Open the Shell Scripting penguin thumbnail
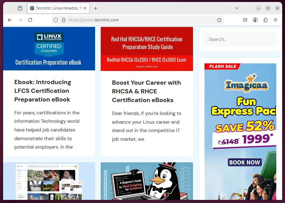 147,181
